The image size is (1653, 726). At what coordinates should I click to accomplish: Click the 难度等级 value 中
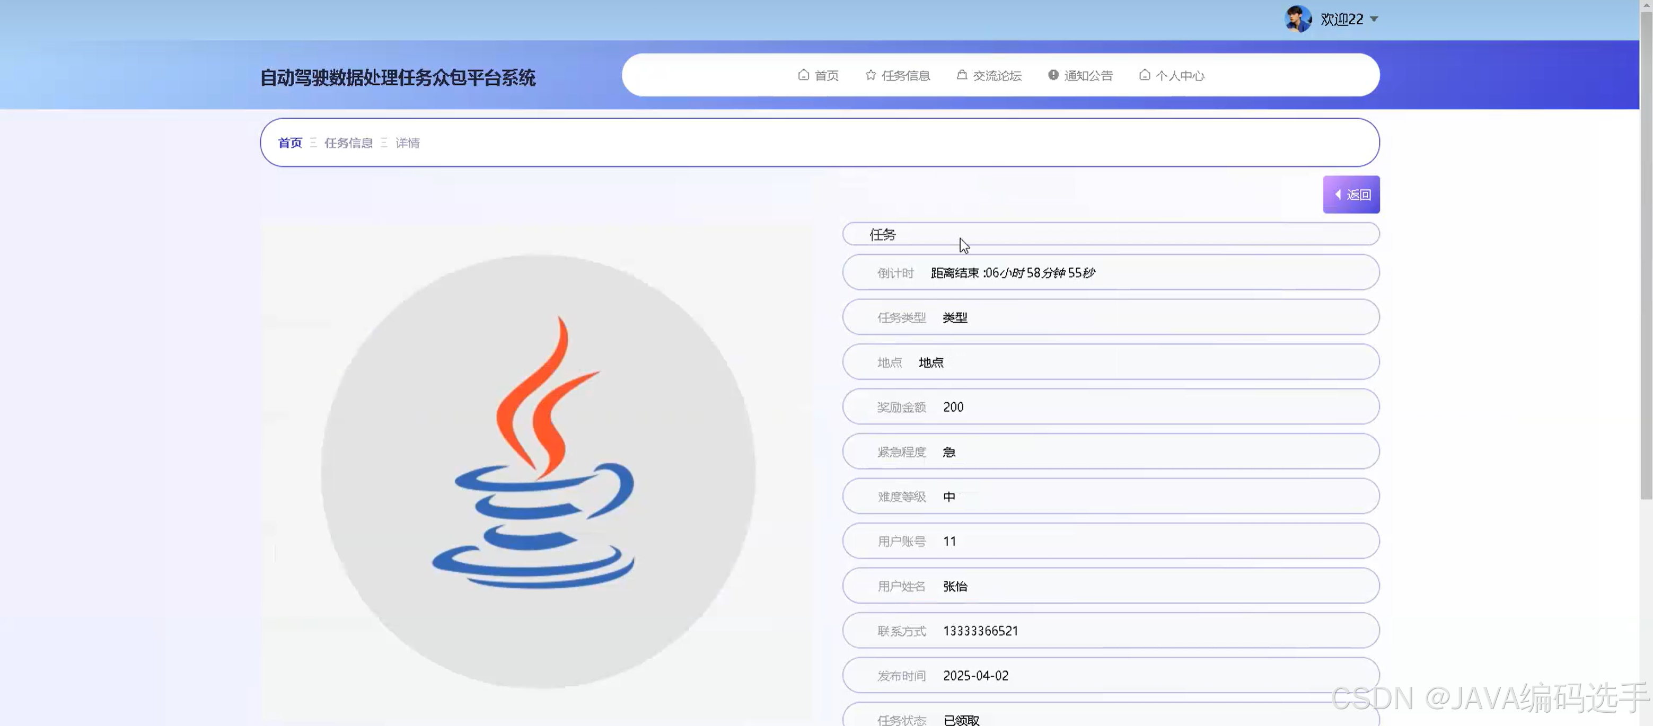949,497
